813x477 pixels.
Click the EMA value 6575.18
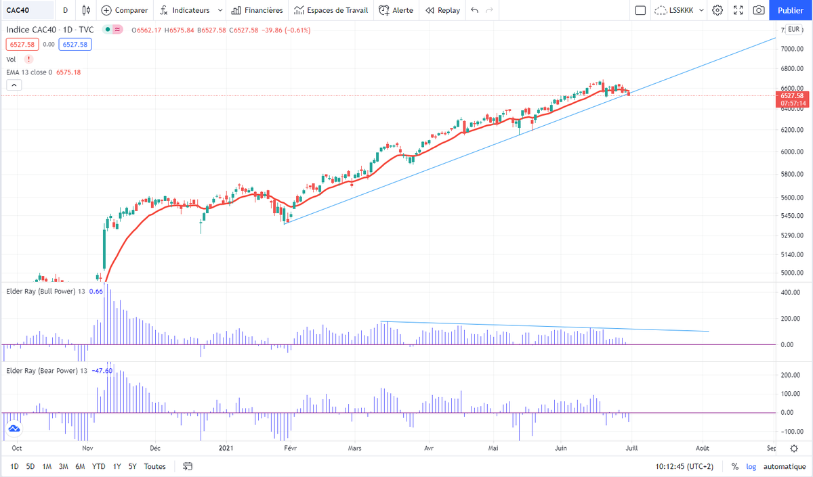tap(68, 72)
